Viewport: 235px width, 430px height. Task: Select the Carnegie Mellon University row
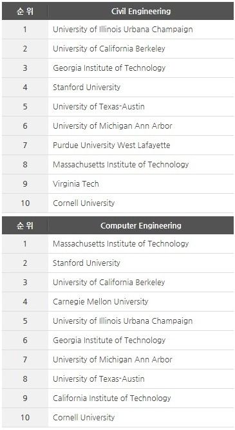tap(118, 302)
